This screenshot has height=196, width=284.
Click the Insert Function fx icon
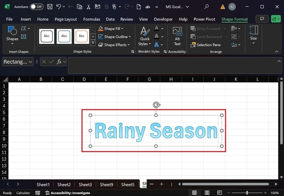coord(59,62)
